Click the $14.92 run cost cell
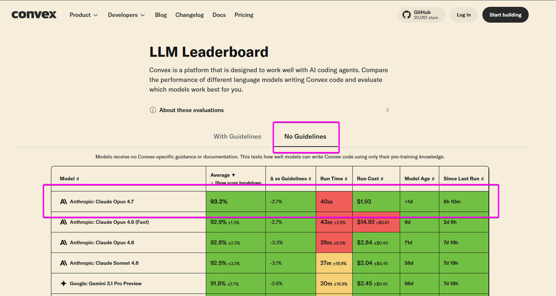The image size is (556, 296). pos(376,222)
